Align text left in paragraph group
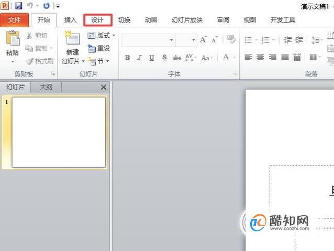This screenshot has height=251, width=334. (248, 57)
